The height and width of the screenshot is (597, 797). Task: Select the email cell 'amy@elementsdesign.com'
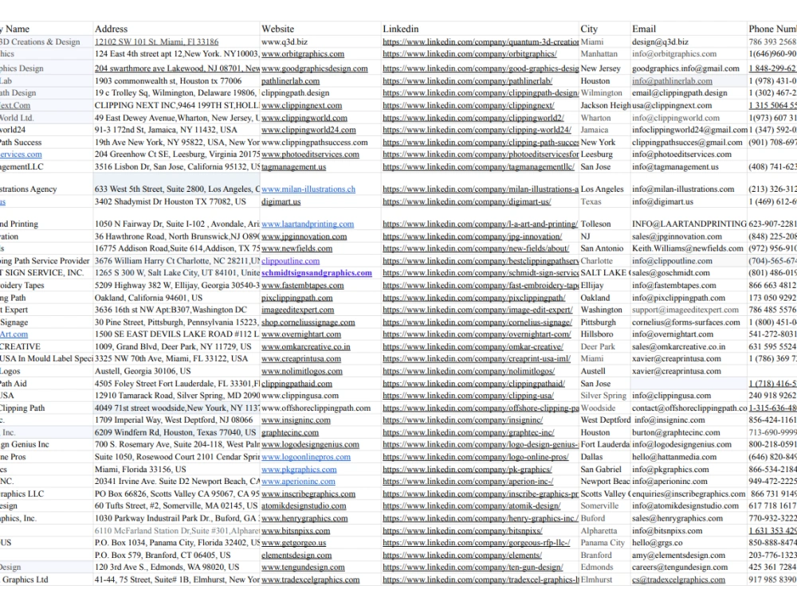click(x=689, y=555)
